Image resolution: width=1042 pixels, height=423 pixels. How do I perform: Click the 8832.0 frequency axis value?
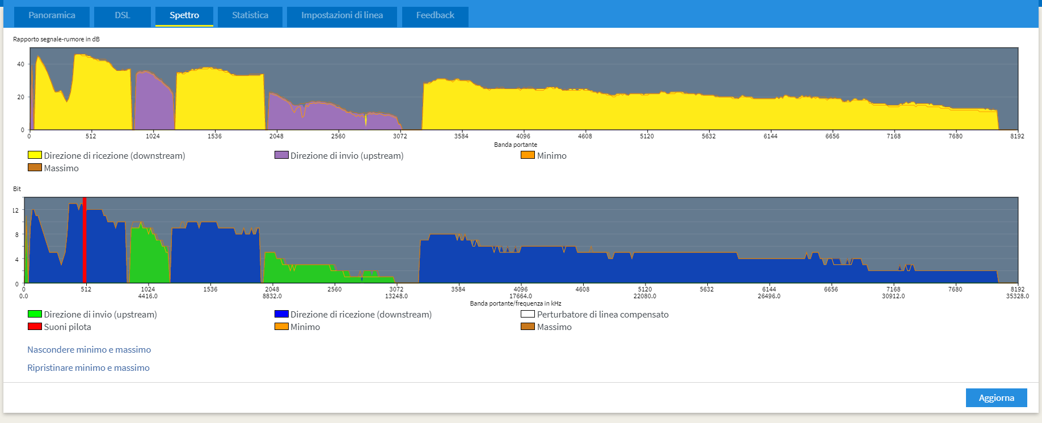point(272,296)
